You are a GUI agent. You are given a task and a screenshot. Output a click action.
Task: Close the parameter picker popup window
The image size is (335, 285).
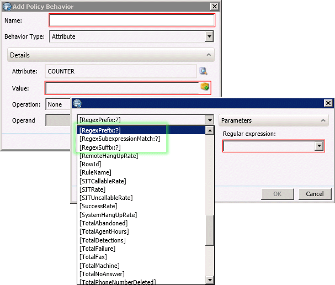tap(328, 103)
